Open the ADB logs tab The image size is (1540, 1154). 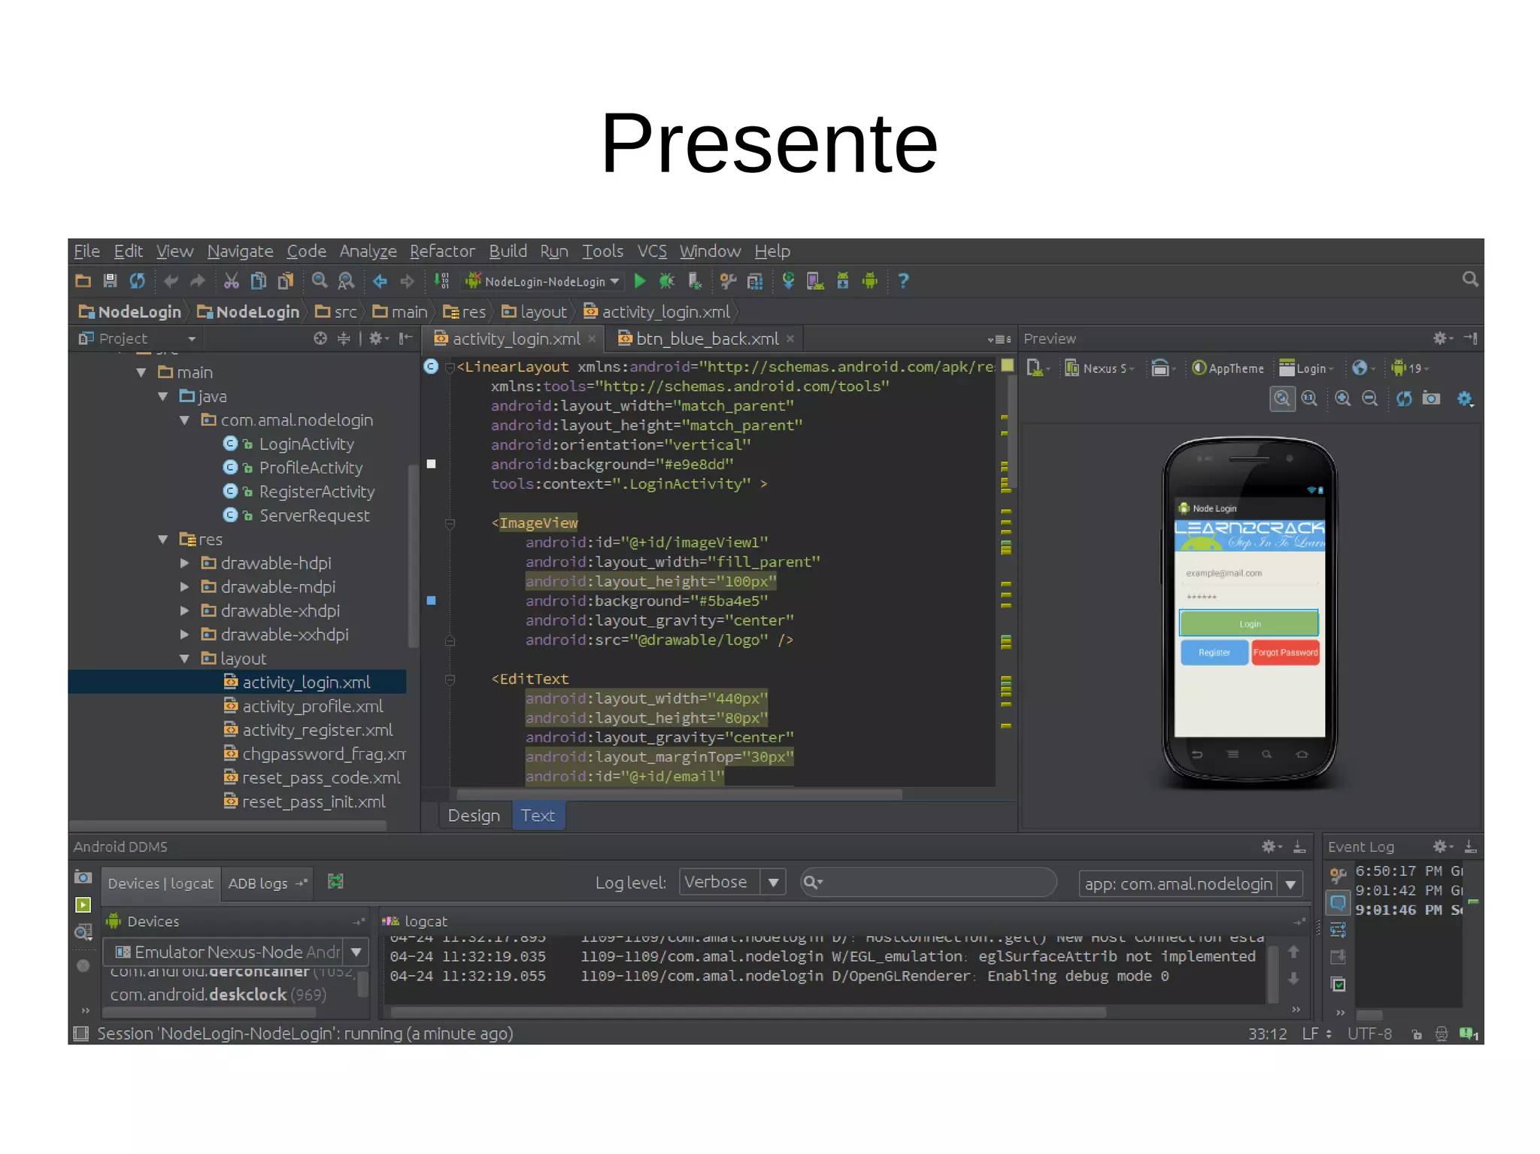pos(258,883)
